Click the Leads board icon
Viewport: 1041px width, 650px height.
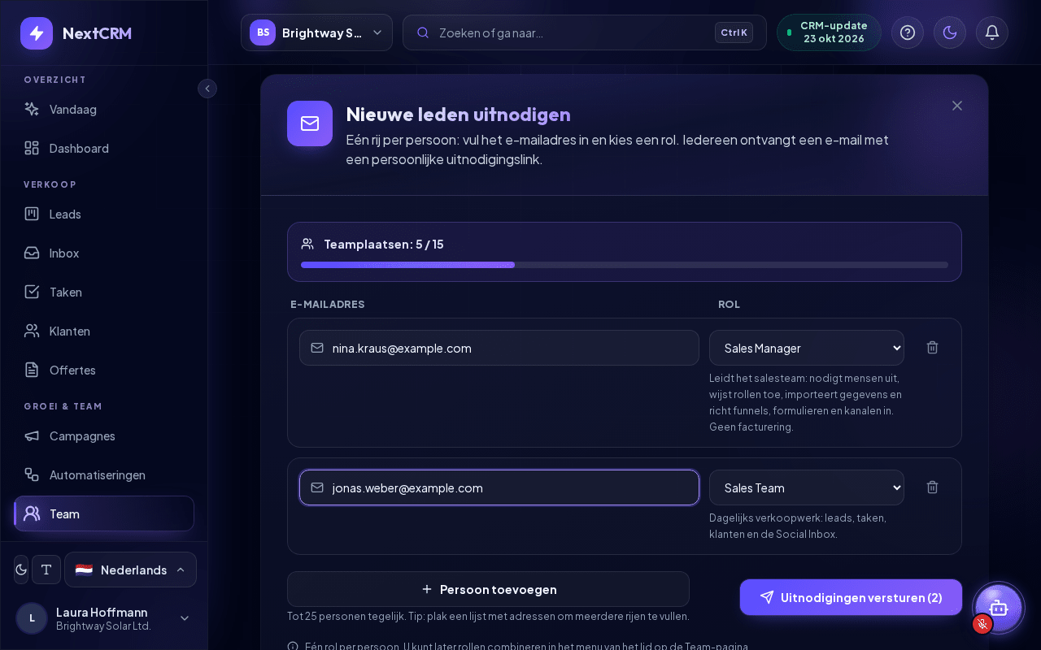tap(32, 214)
